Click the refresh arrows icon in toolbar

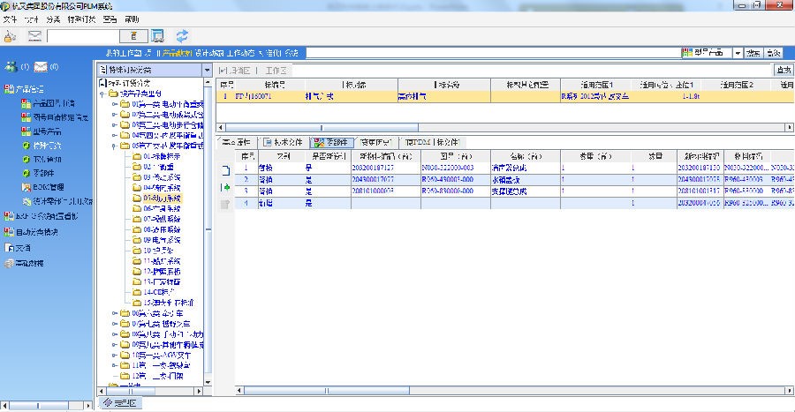point(182,36)
